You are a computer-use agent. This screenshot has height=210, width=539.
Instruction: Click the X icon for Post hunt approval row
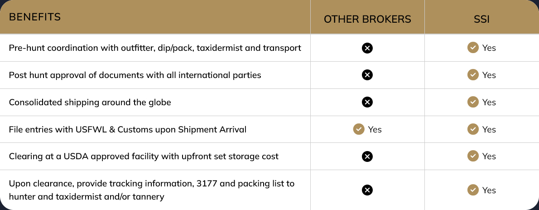[x=367, y=75]
